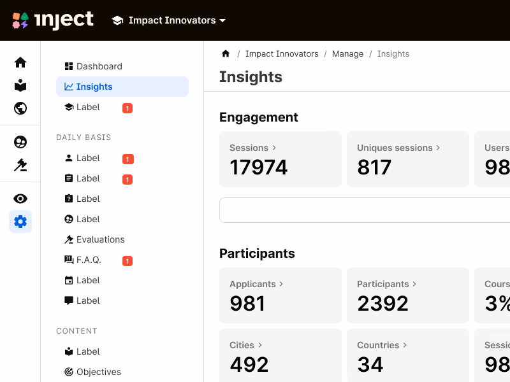Screen dimensions: 510x382
Task: Open the gavel evaluations icon in left rail
Action: (x=20, y=165)
